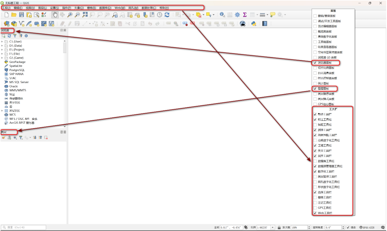Expand the D:\ (Data) drive node

click(2, 46)
